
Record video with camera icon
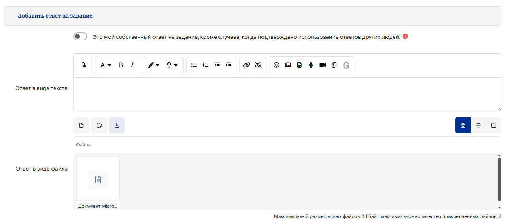tap(322, 65)
